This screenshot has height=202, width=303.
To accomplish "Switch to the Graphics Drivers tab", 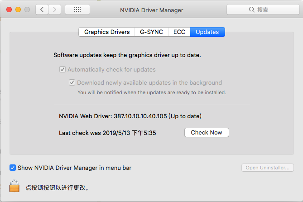I will (107, 32).
